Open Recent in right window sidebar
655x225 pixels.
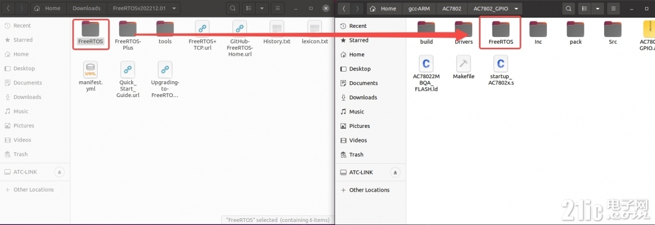370,26
